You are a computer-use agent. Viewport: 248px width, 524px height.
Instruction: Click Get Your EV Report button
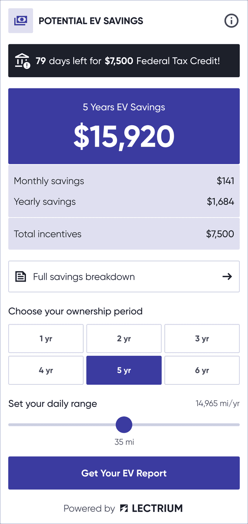pos(124,473)
